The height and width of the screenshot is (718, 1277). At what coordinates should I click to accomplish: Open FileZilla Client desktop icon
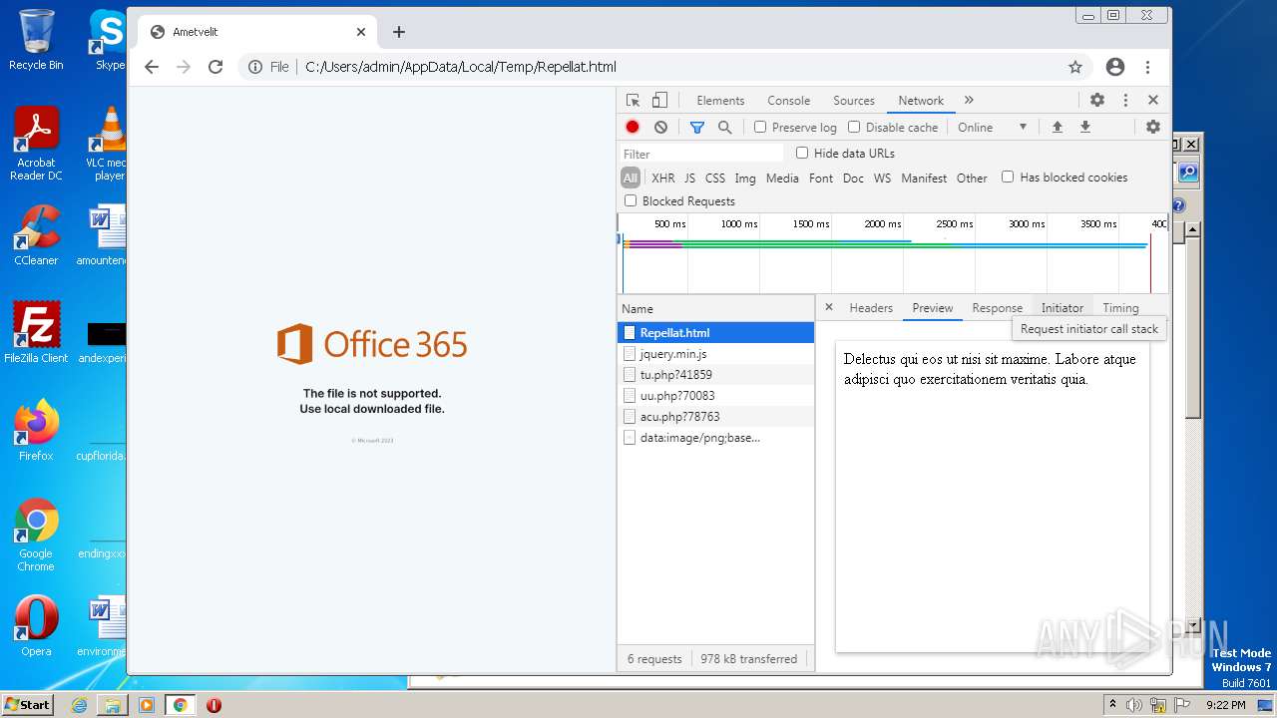[36, 332]
